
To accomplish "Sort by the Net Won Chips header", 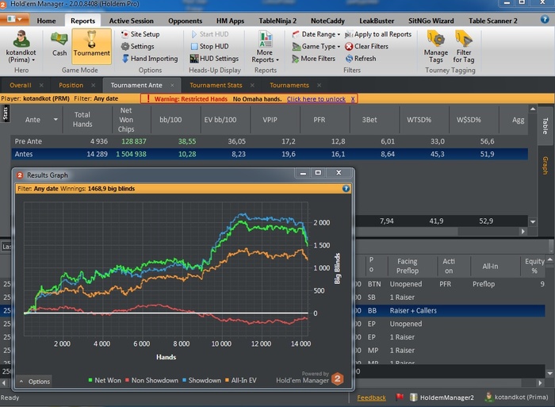I will 126,120.
